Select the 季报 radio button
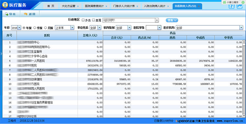The height and width of the screenshot is (124, 246). coord(35,28)
